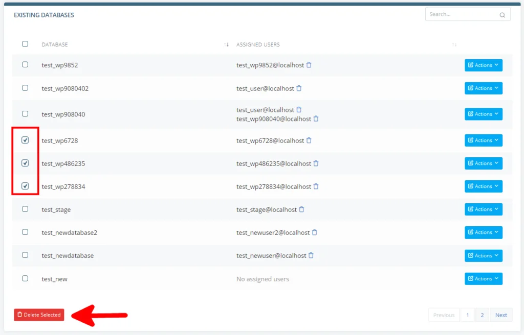Go to the Next page of databases
Image resolution: width=524 pixels, height=335 pixels.
pos(500,315)
